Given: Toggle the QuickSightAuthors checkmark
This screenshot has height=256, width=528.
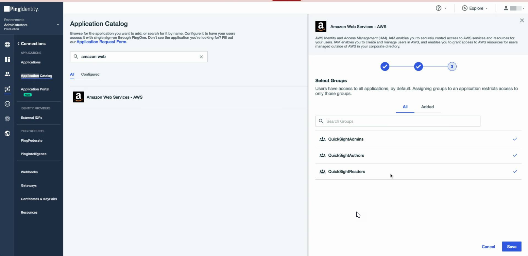Looking at the screenshot, I should [515, 155].
